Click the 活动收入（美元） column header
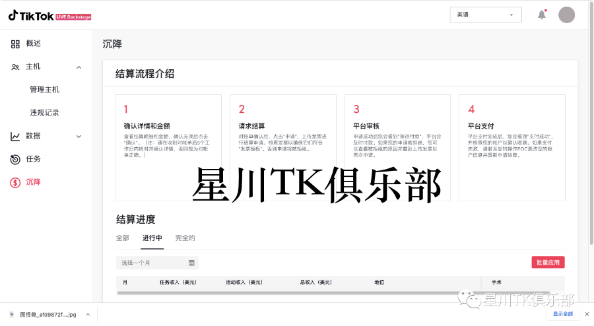594x326 pixels. coord(244,282)
